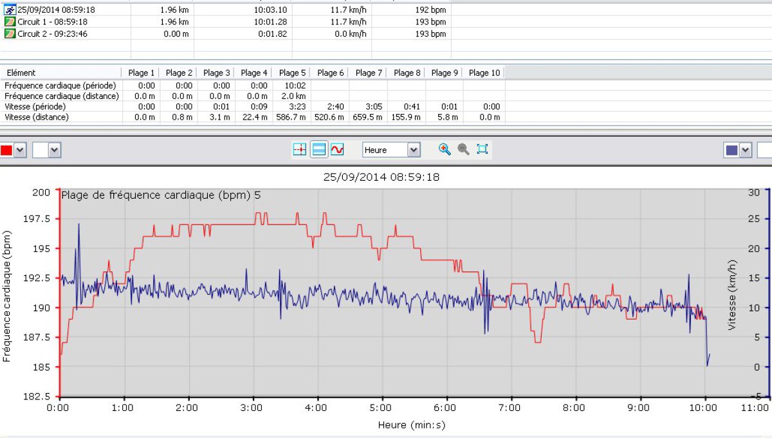Click the 586.7 m speed distance cell
Viewport: 772px width, 438px height.
(291, 117)
